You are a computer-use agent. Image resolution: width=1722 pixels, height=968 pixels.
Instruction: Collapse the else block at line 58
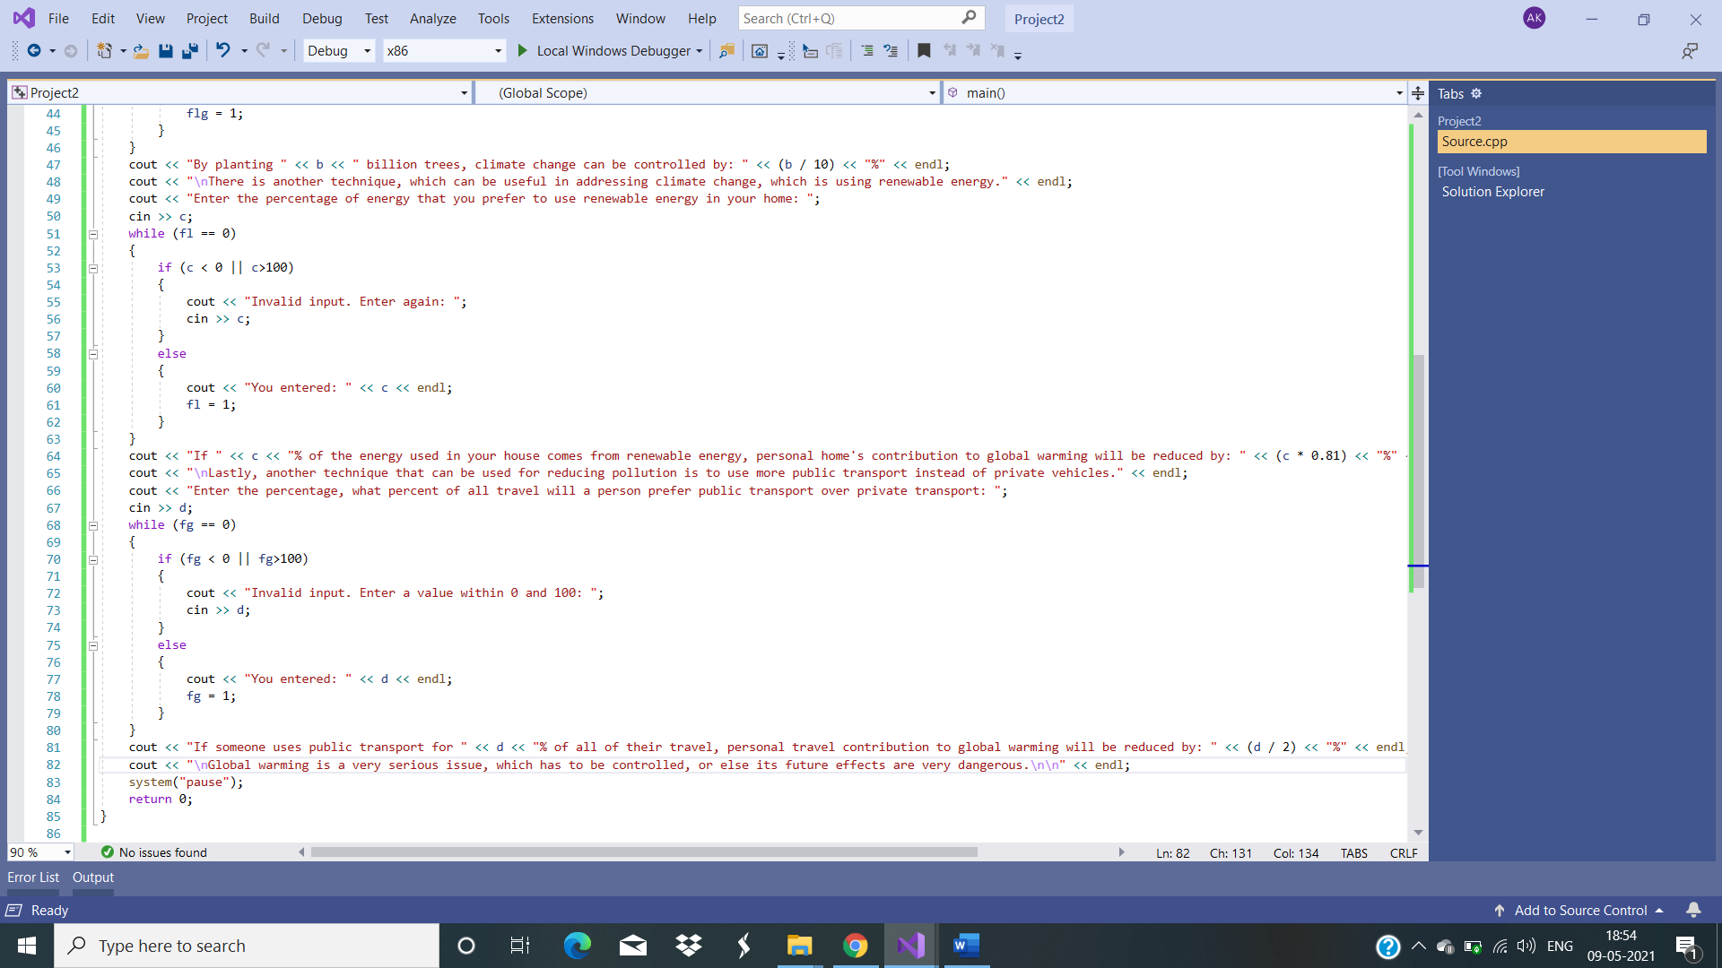[92, 354]
